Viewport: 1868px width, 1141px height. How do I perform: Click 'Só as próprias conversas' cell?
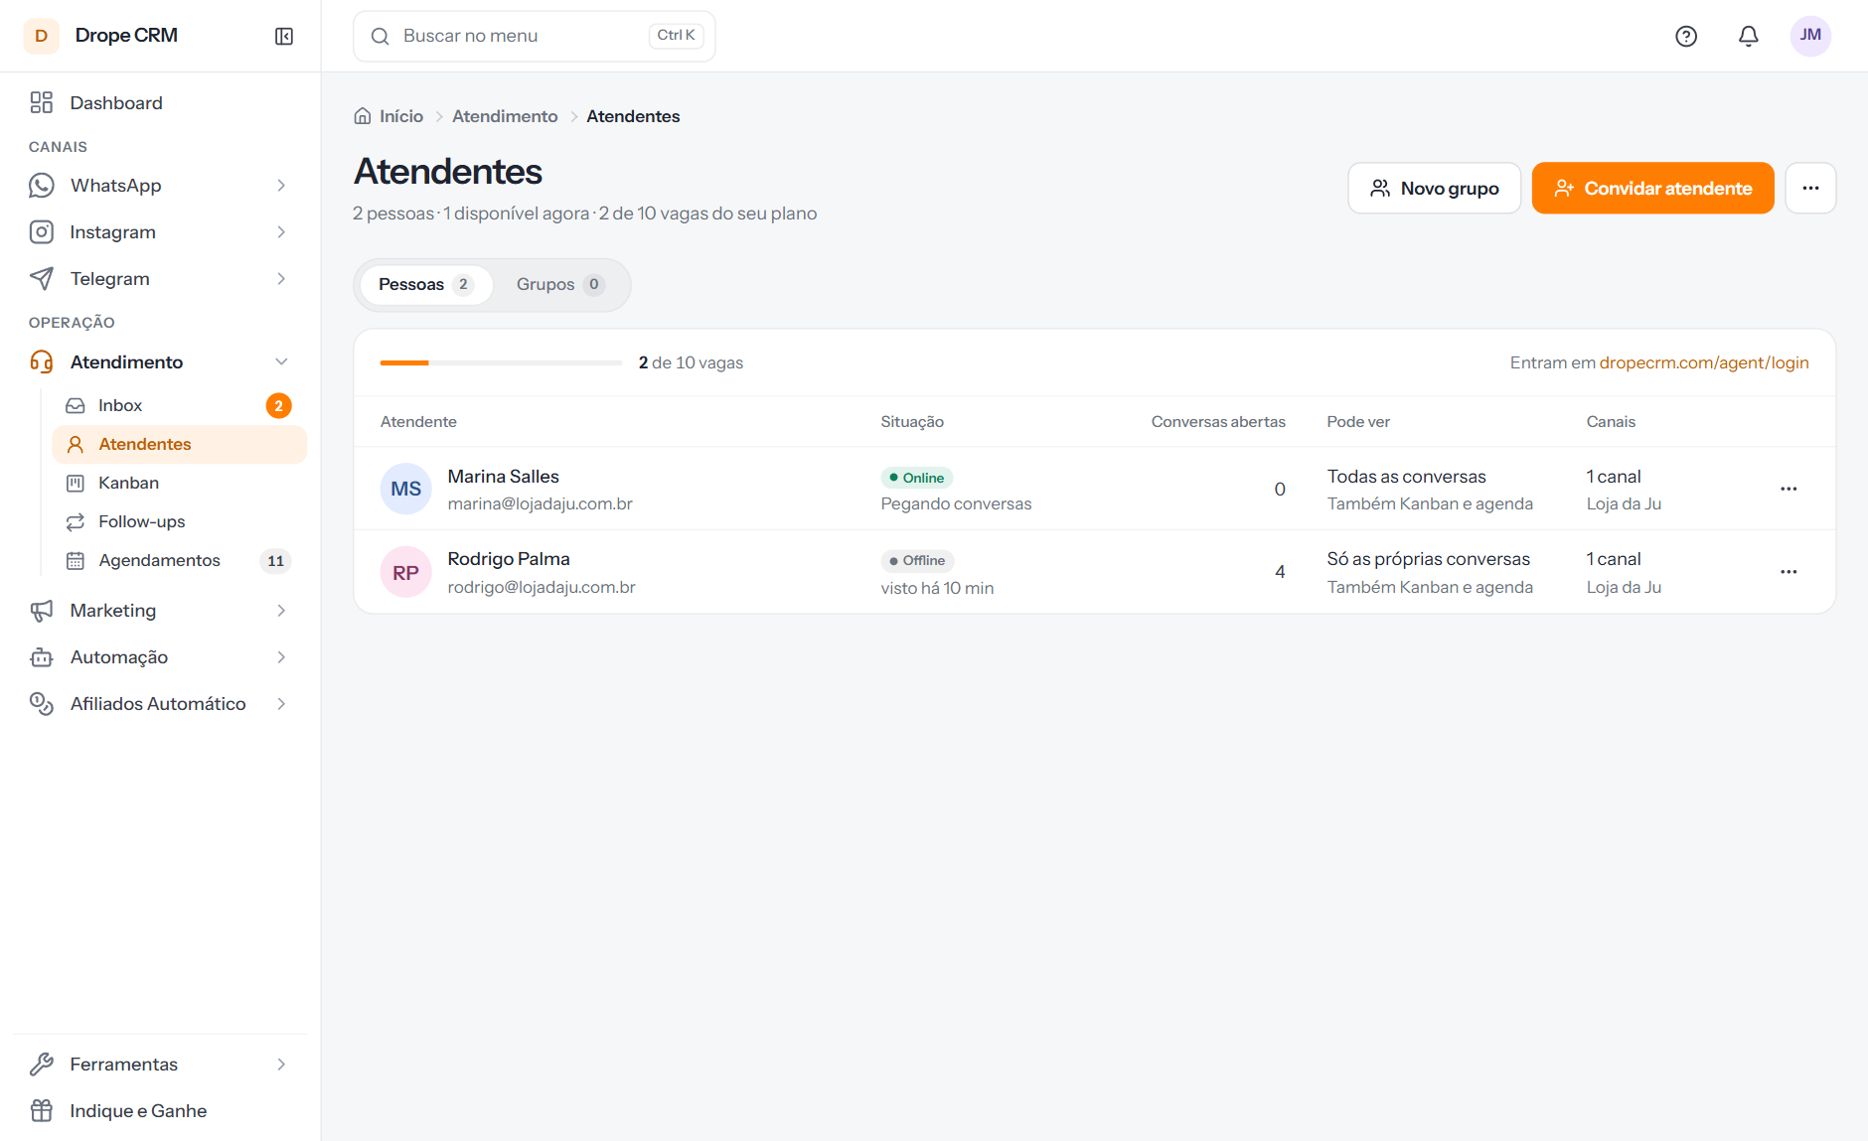tap(1428, 559)
